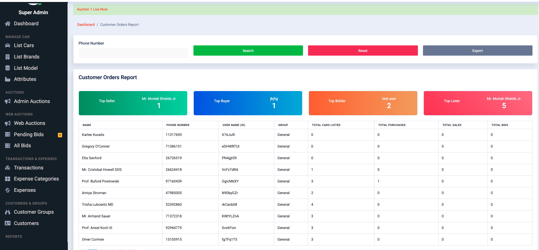Open Expense Categories from the sidebar
The image size is (539, 250).
coord(36,179)
